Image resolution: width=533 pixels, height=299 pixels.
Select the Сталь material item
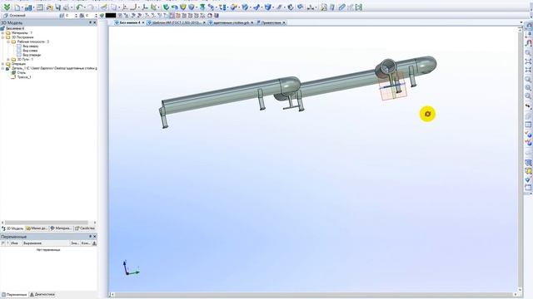pyautogui.click(x=21, y=72)
